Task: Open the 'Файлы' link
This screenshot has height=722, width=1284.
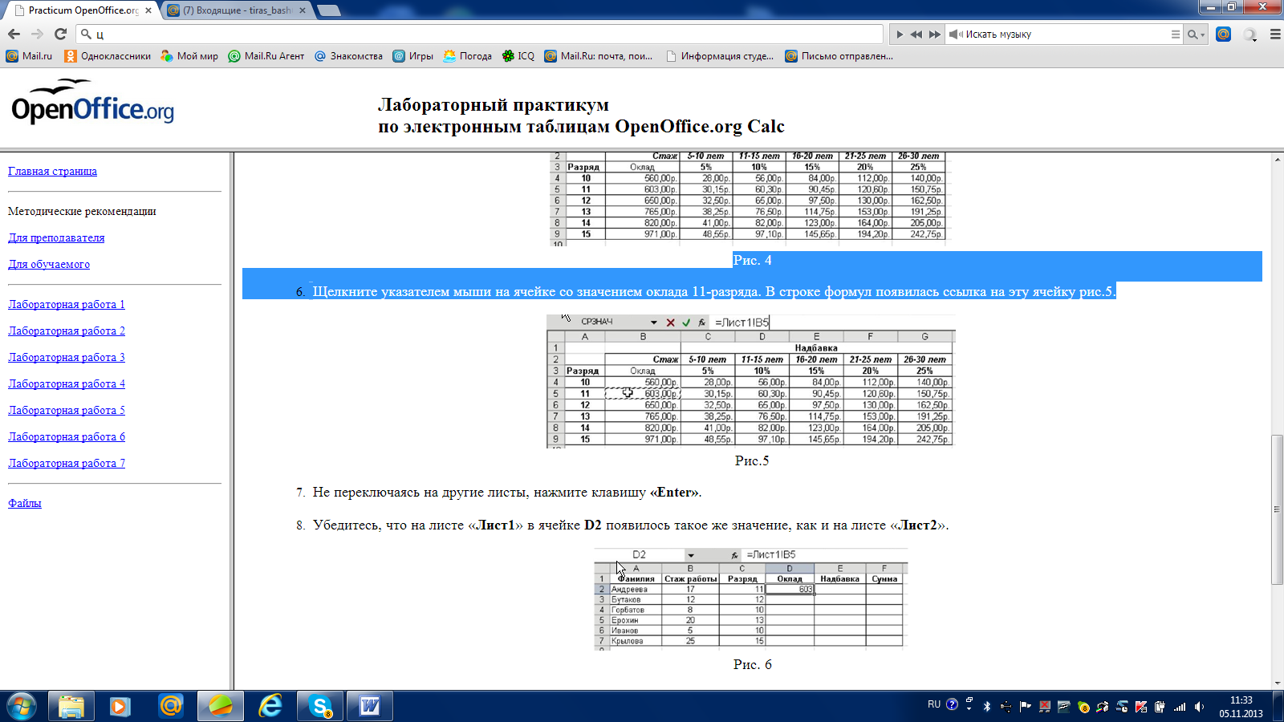Action: point(25,503)
